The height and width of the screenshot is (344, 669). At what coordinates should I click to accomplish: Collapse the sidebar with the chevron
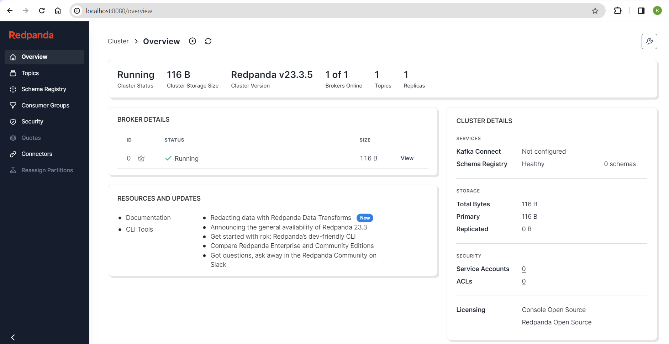coord(13,337)
